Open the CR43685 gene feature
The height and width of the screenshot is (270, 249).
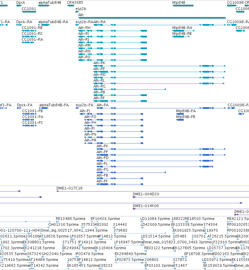click(71, 6)
